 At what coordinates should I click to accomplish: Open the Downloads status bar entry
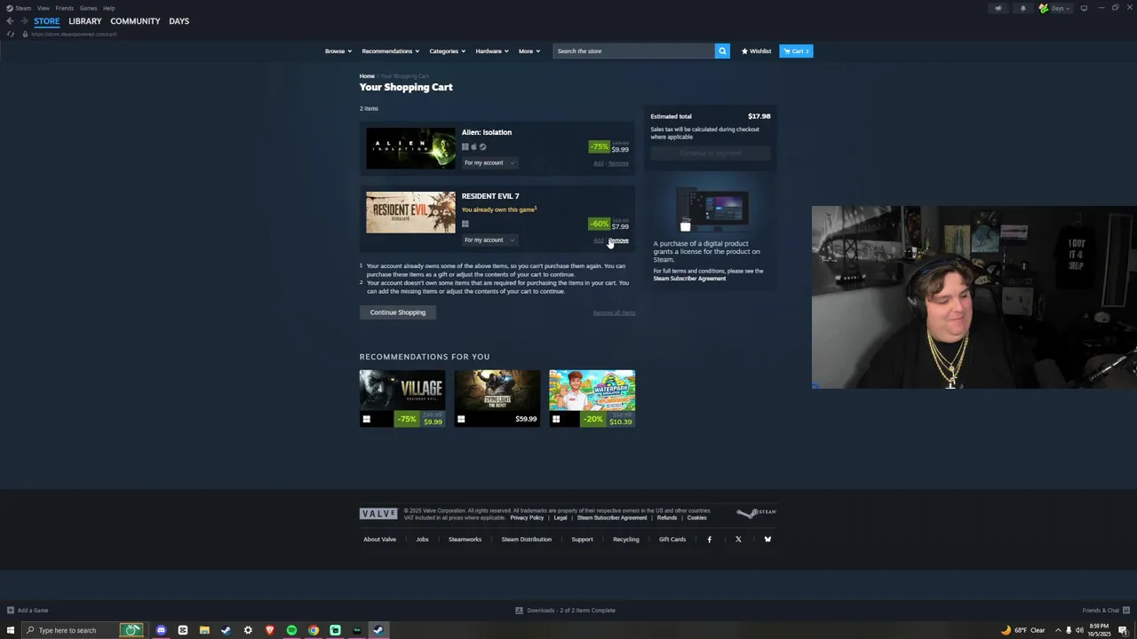(565, 610)
